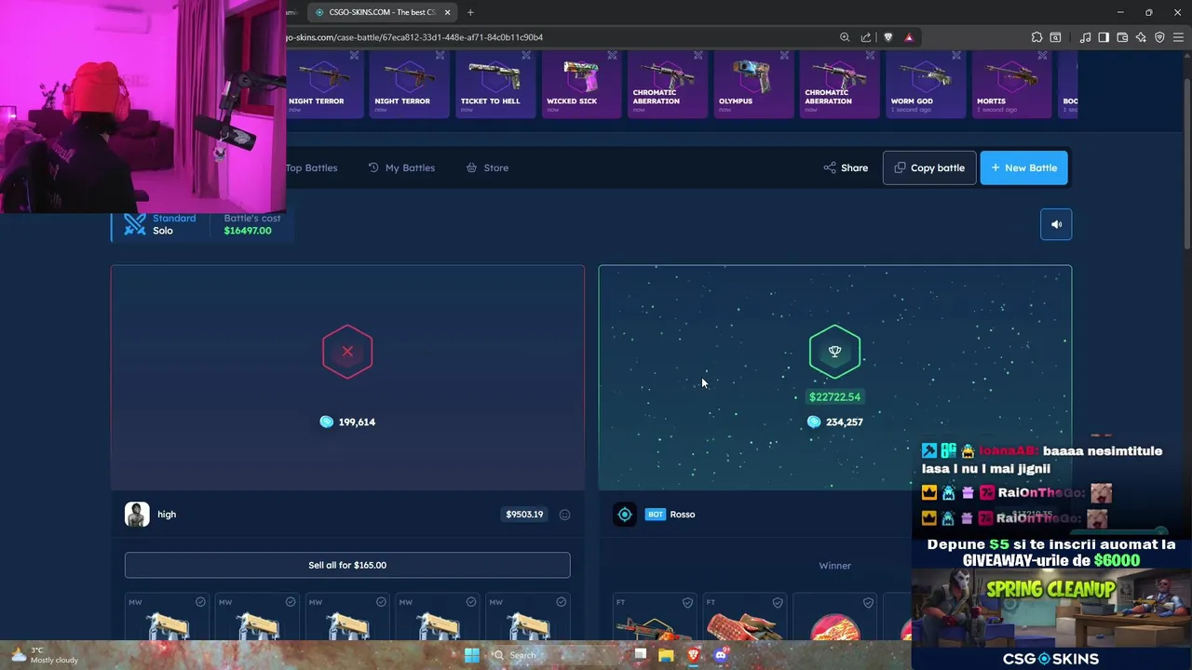Click the music note toolbar icon

click(x=1085, y=37)
